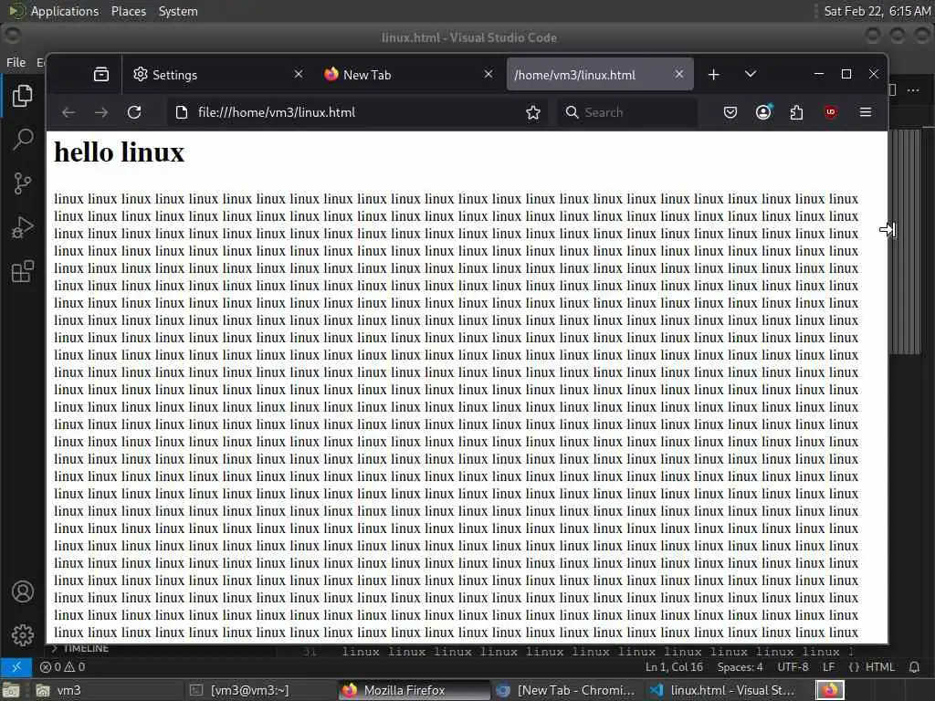Switch to Visual Studio Code taskbar item
This screenshot has width=935, height=701.
tap(723, 690)
